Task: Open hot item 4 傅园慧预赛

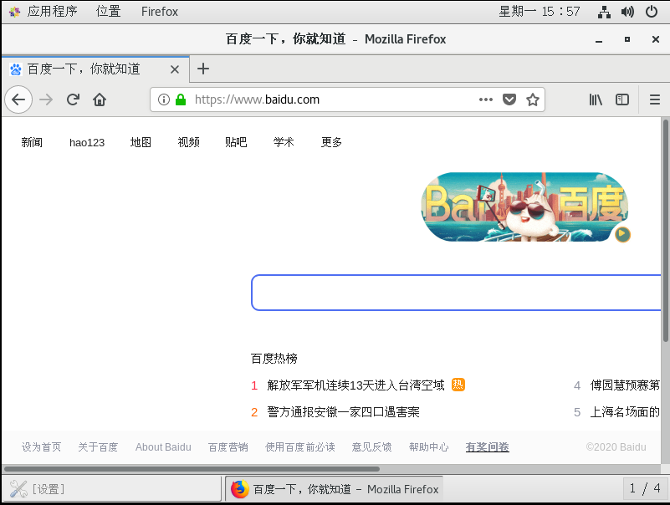Action: coord(625,385)
